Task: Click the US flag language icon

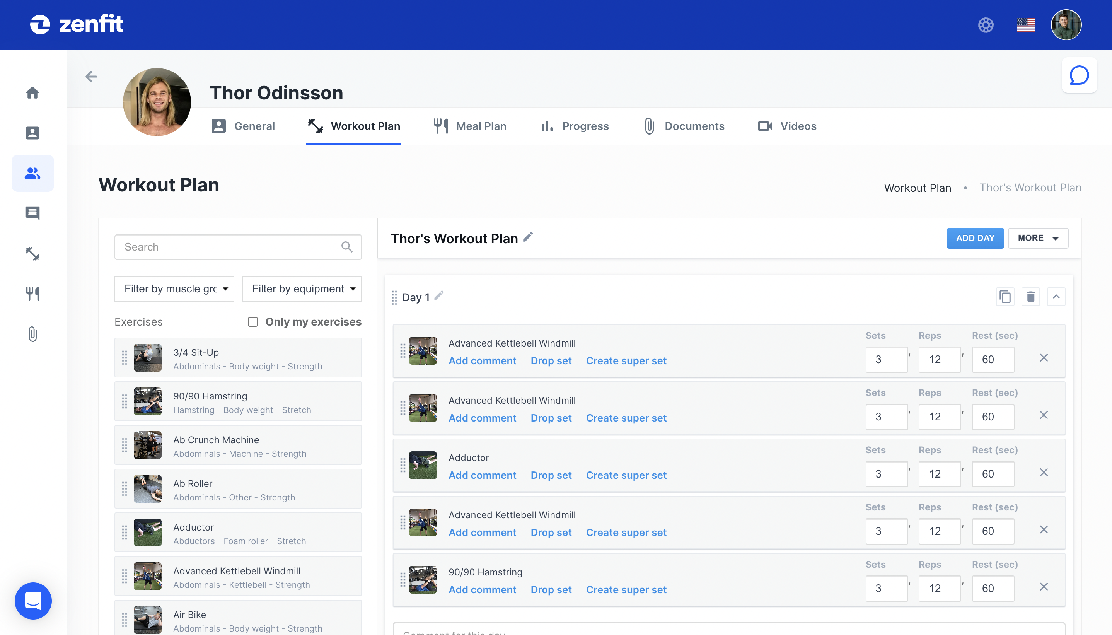Action: 1026,25
